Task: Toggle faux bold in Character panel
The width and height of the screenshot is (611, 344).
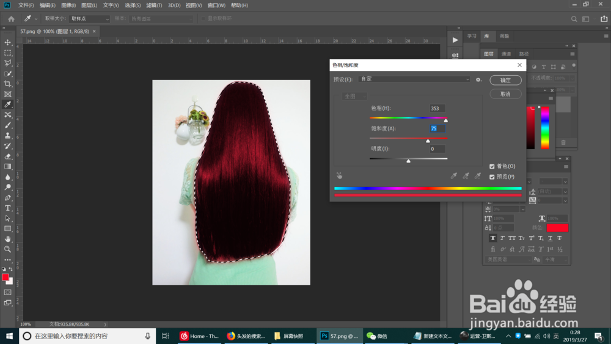Action: pyautogui.click(x=493, y=238)
